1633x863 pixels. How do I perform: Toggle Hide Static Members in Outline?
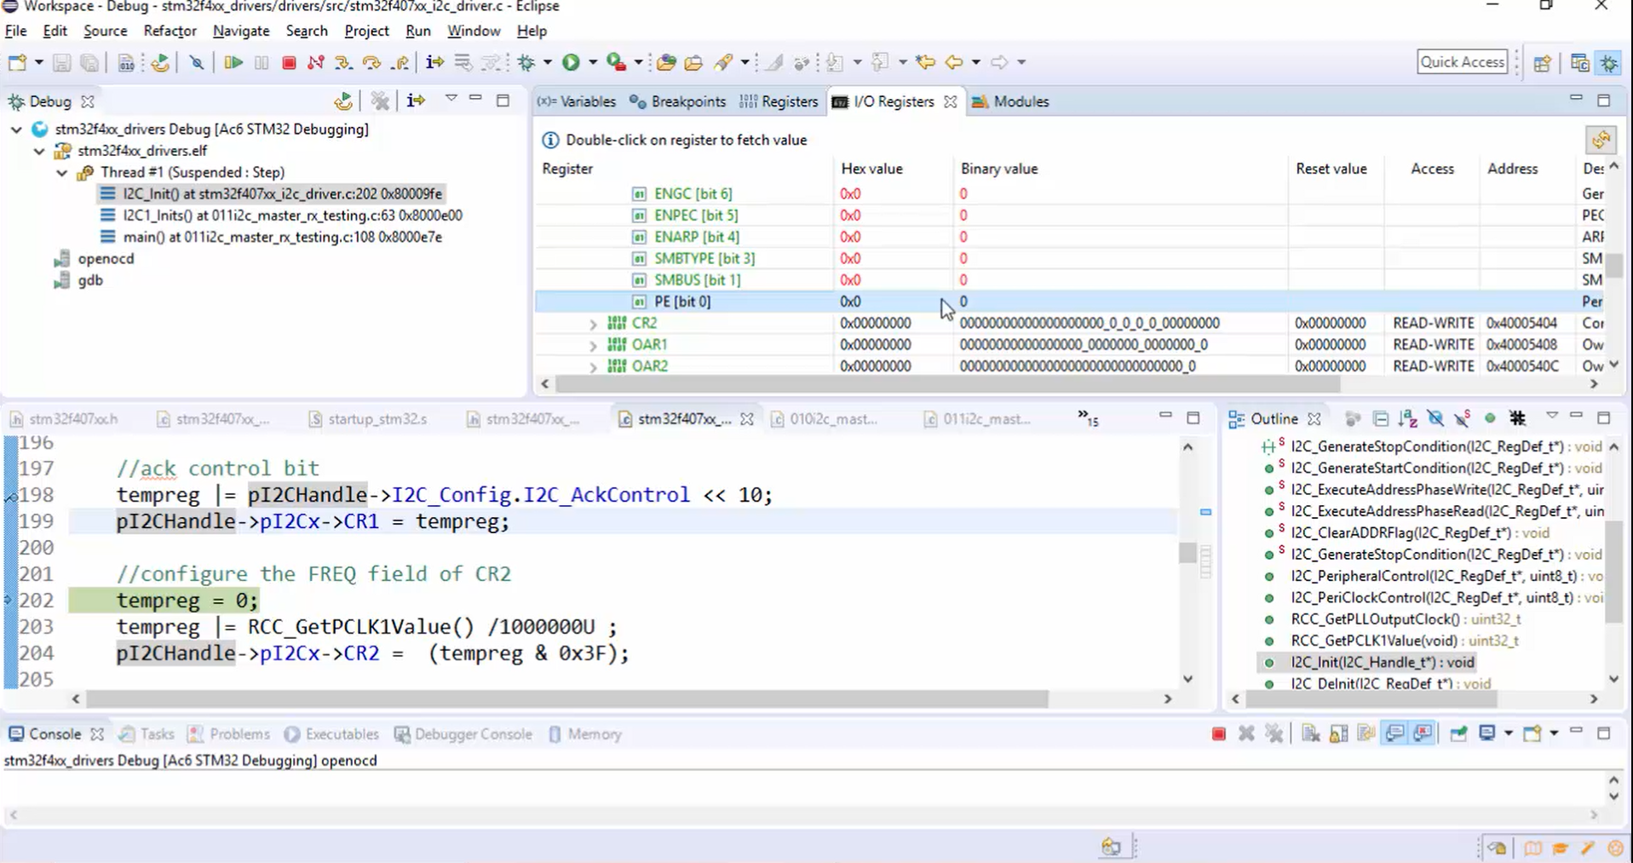1463,418
